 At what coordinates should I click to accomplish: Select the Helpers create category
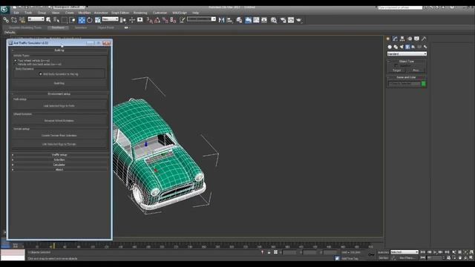413,47
